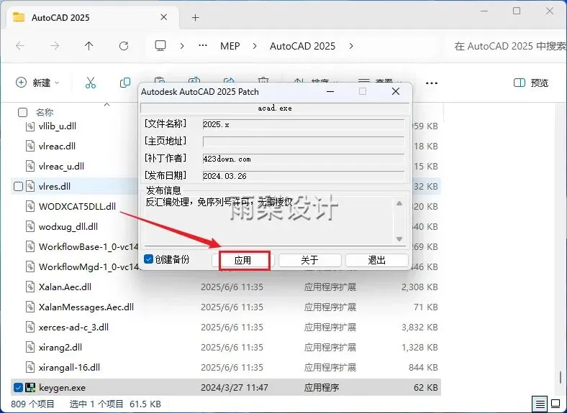Go forward in File Explorer
The image size is (567, 413).
click(x=55, y=46)
